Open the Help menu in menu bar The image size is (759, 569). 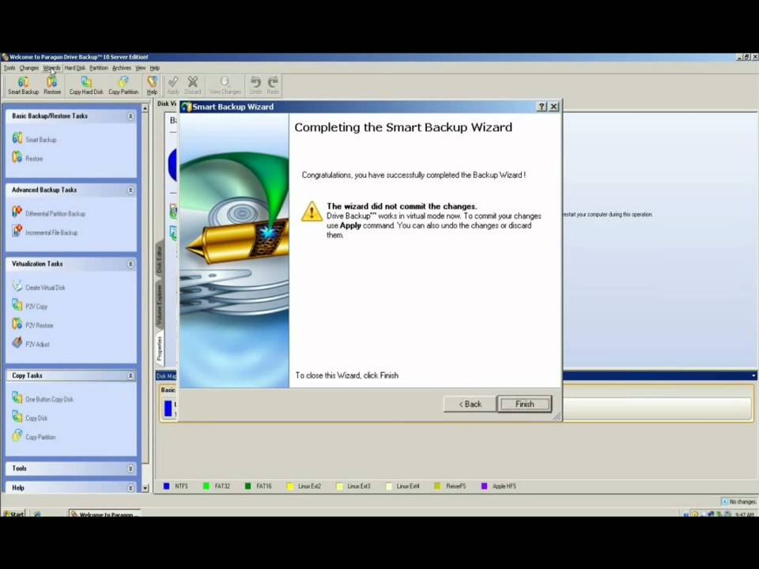[155, 68]
